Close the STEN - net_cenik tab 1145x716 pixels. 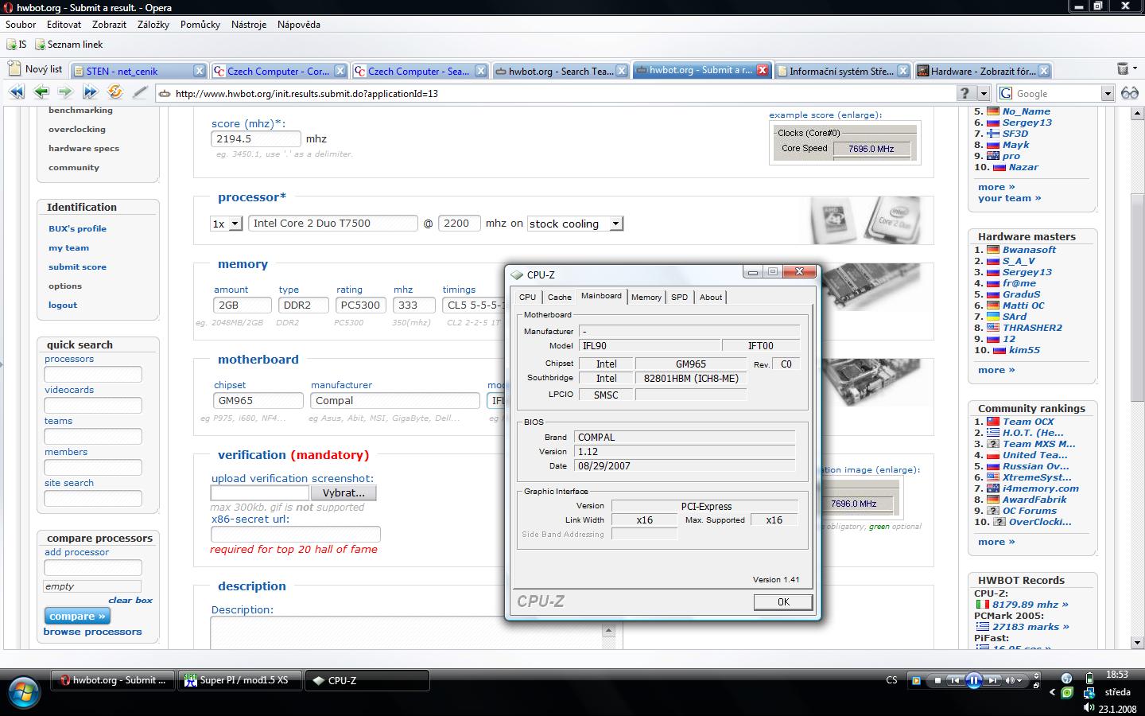[x=200, y=71]
